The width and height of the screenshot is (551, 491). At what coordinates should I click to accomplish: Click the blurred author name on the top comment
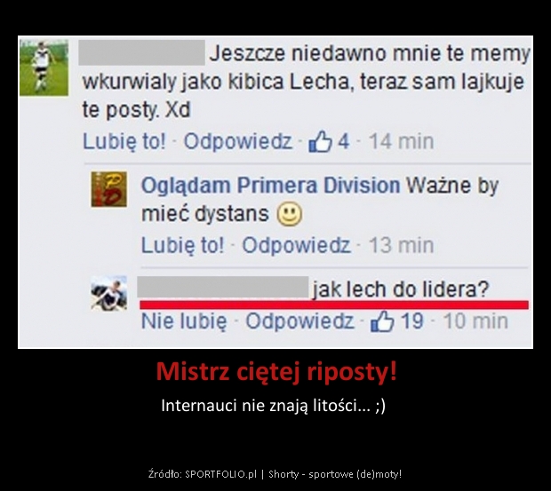point(141,52)
